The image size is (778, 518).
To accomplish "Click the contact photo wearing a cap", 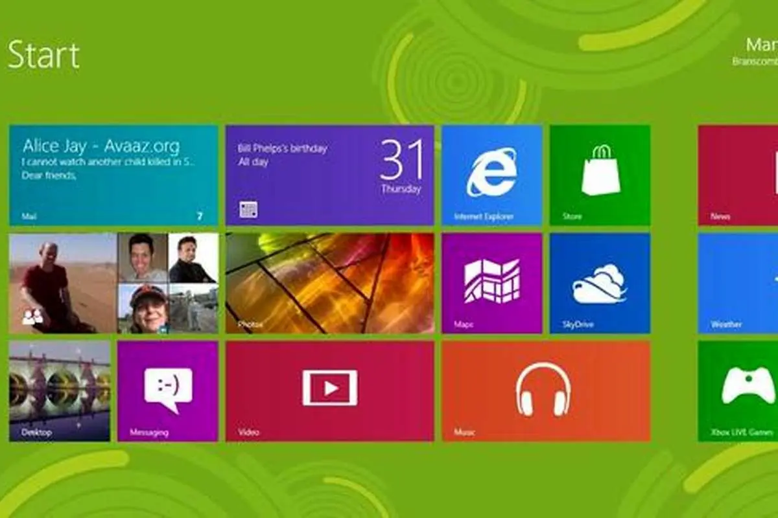I will [143, 309].
